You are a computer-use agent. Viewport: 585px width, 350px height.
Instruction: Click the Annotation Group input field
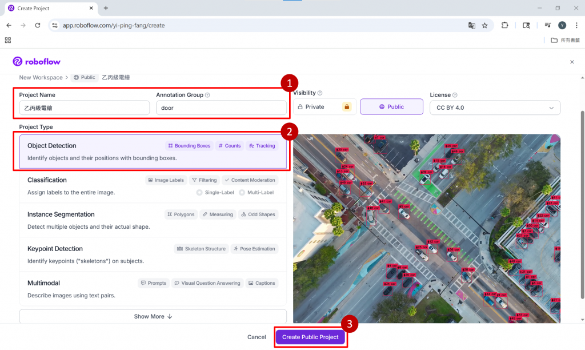pyautogui.click(x=221, y=108)
